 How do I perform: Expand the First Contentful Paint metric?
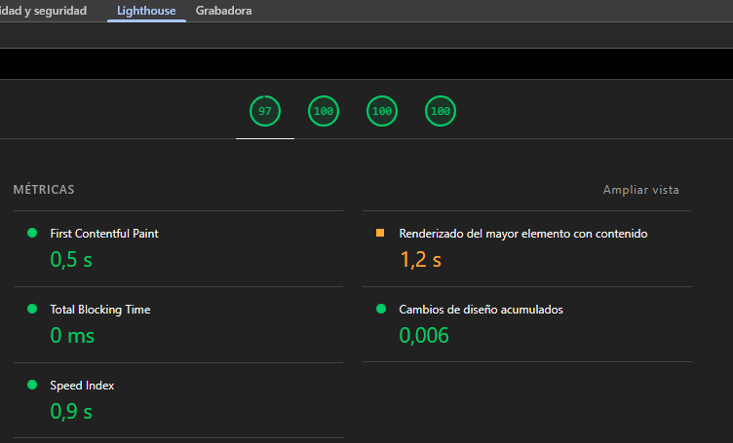click(103, 234)
